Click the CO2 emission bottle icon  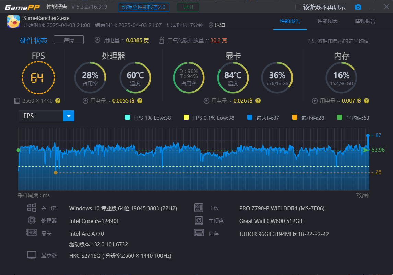(x=162, y=40)
